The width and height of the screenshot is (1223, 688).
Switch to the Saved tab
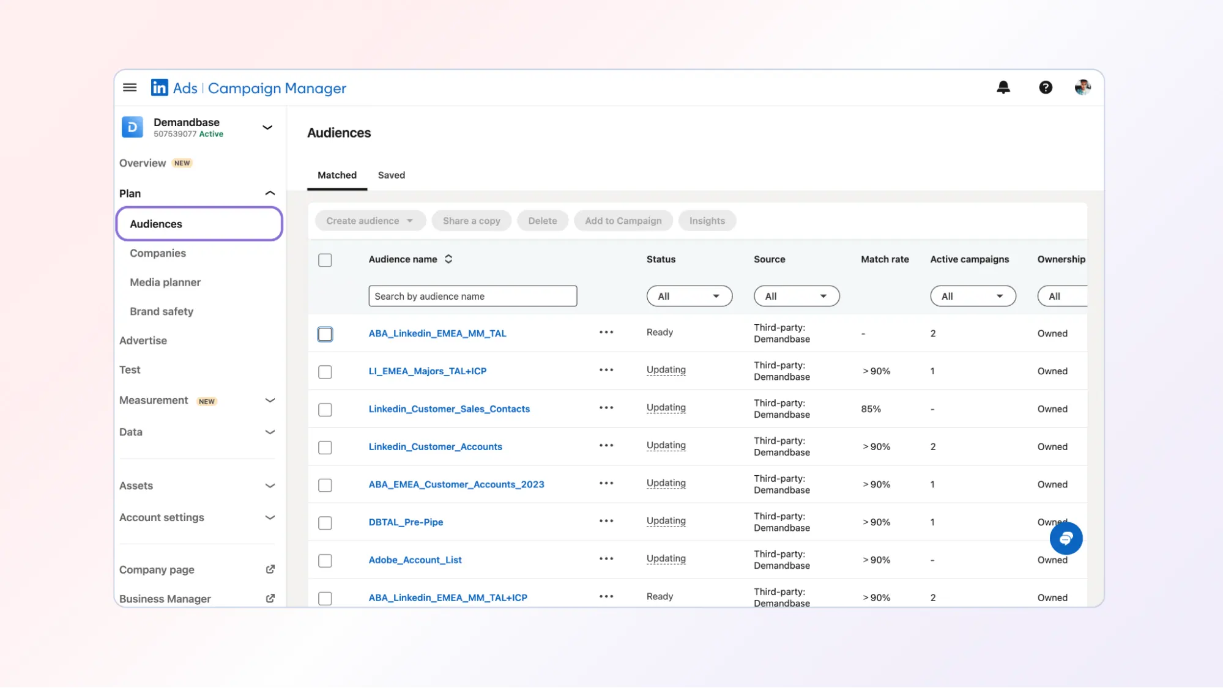tap(391, 175)
